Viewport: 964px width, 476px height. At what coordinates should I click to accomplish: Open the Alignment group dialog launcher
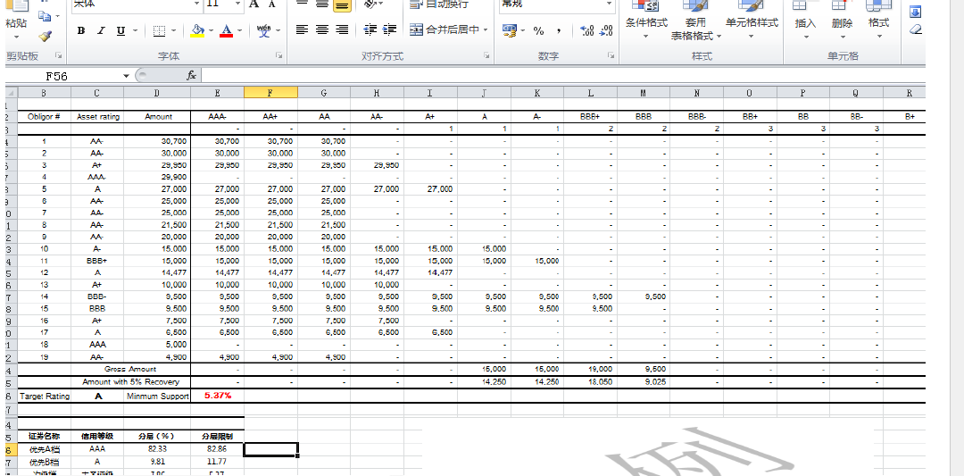tap(486, 56)
